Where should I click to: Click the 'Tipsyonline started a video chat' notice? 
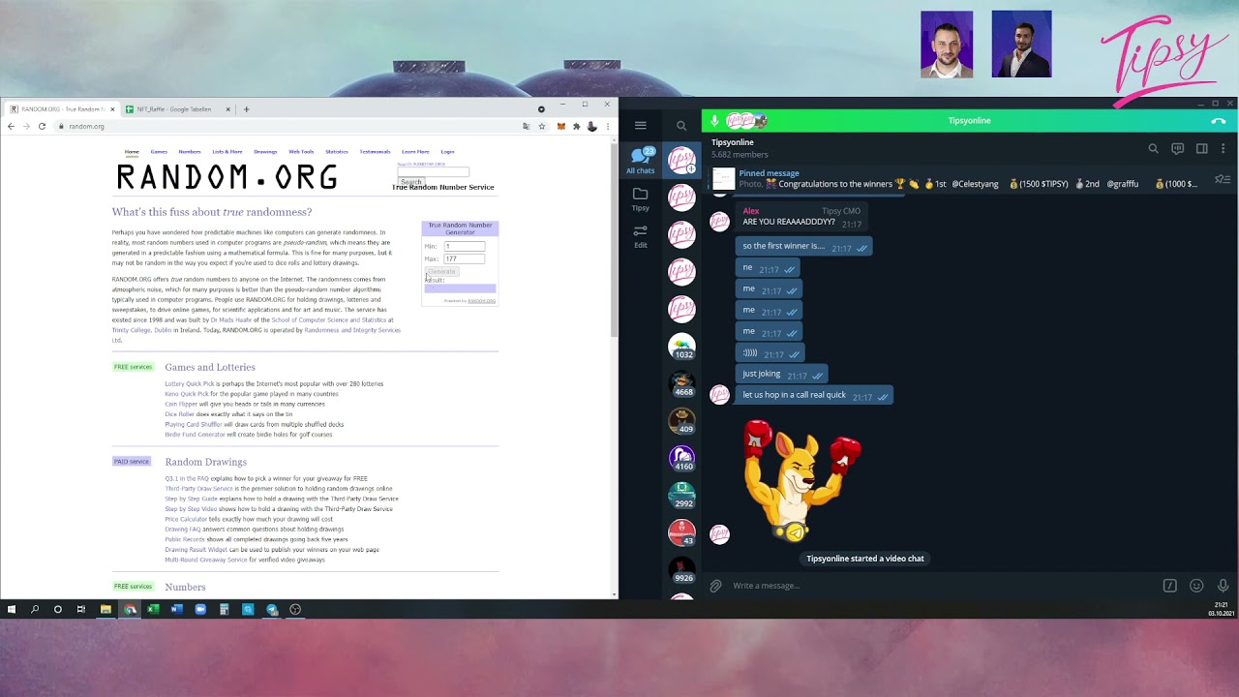(865, 559)
